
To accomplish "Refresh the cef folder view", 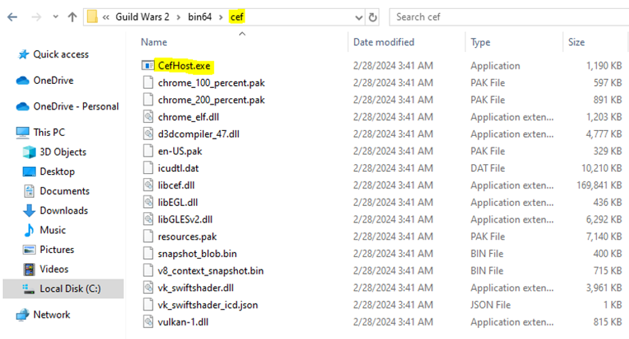I will [373, 17].
